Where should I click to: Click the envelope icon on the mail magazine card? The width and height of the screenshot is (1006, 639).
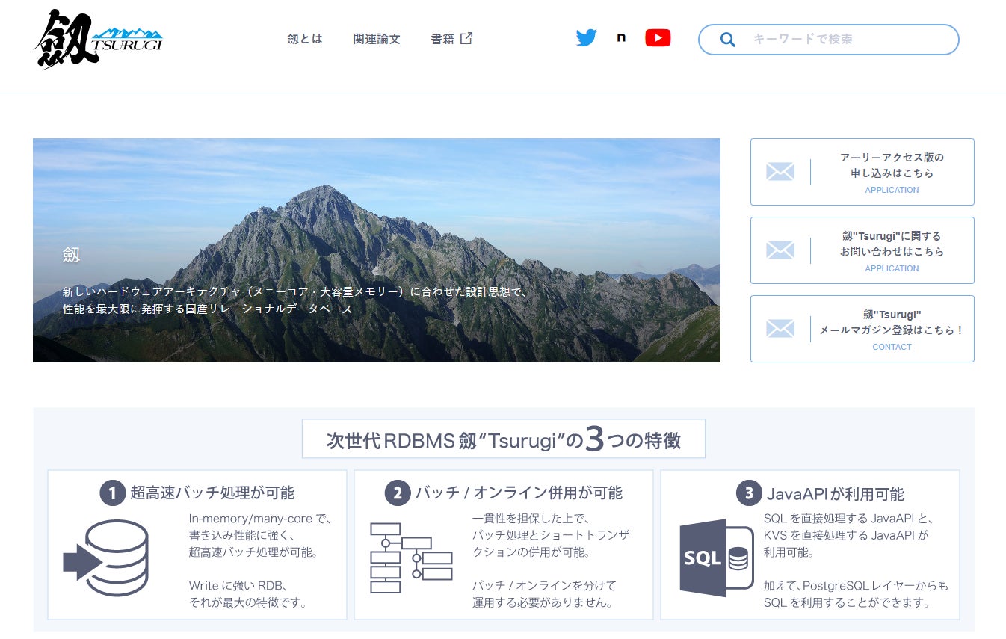pyautogui.click(x=780, y=328)
